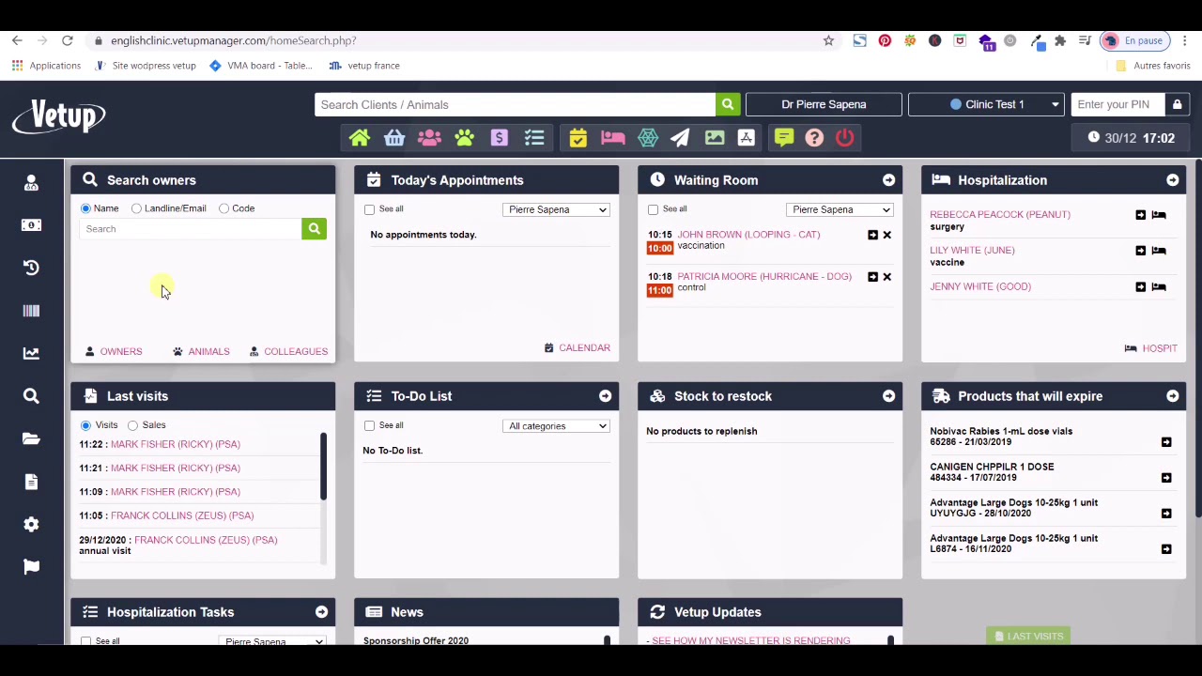Open the green Home icon in toolbar
This screenshot has height=676, width=1202.
(x=360, y=138)
